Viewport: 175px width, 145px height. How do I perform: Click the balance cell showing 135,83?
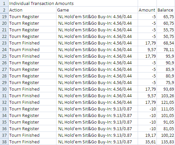166,142
